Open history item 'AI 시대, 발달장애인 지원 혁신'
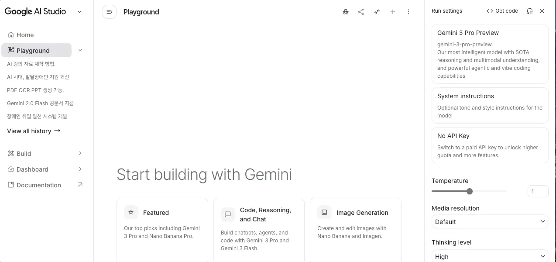This screenshot has width=556, height=262. coord(38,77)
